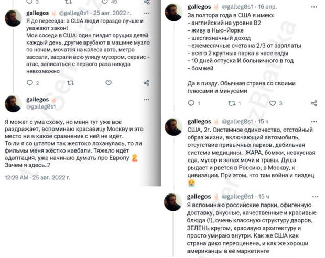Open gallegos name on the российские парки tweet
The height and width of the screenshot is (258, 325).
pos(199,196)
